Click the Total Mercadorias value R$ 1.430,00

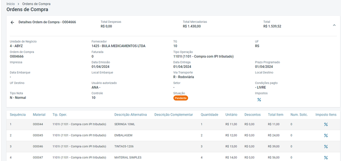point(192,26)
